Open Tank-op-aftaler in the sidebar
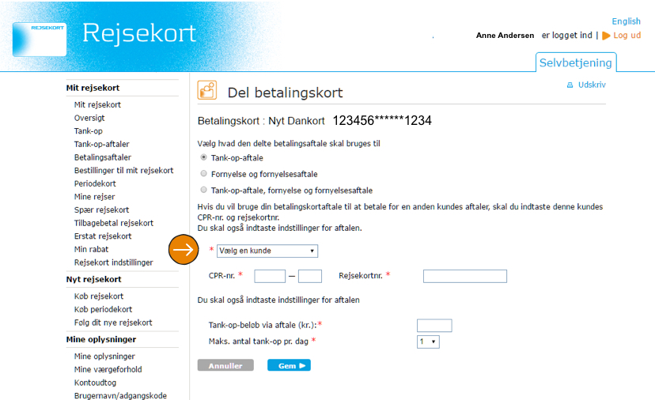 point(101,144)
